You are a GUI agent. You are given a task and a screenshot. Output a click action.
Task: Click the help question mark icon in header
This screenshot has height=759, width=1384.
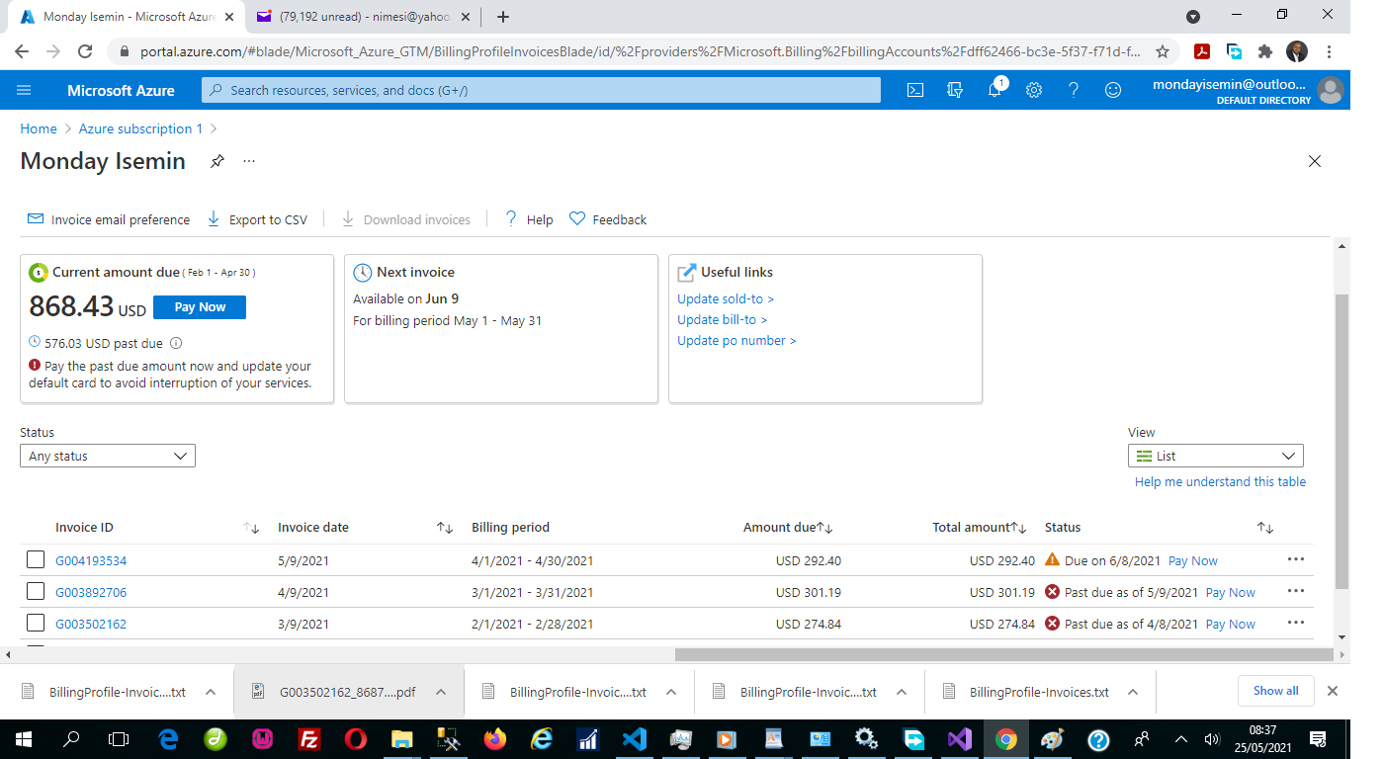click(x=1074, y=90)
